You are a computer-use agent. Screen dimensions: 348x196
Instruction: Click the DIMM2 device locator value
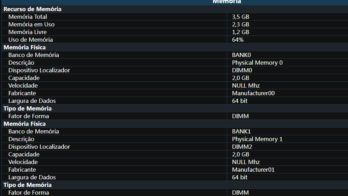[x=242, y=147]
